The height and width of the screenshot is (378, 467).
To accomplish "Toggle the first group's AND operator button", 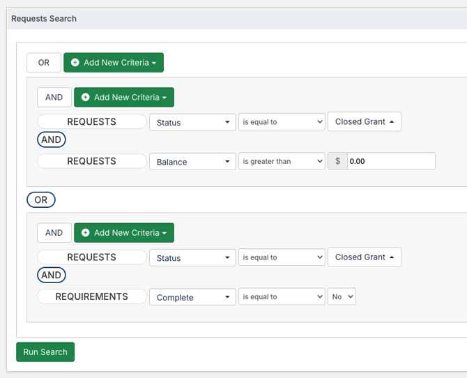I will pyautogui.click(x=54, y=98).
